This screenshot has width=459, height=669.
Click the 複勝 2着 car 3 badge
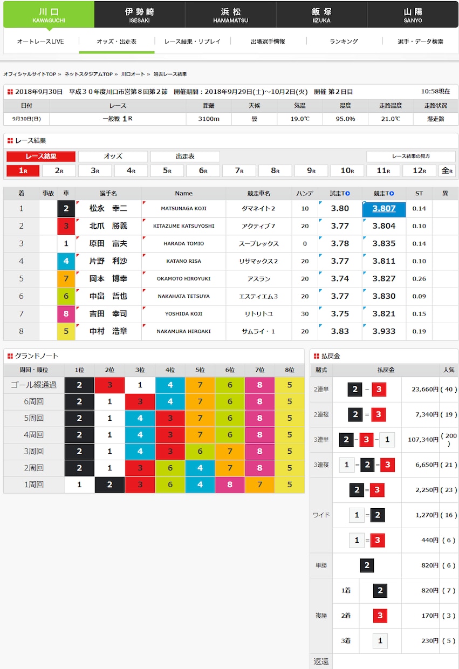pos(380,616)
